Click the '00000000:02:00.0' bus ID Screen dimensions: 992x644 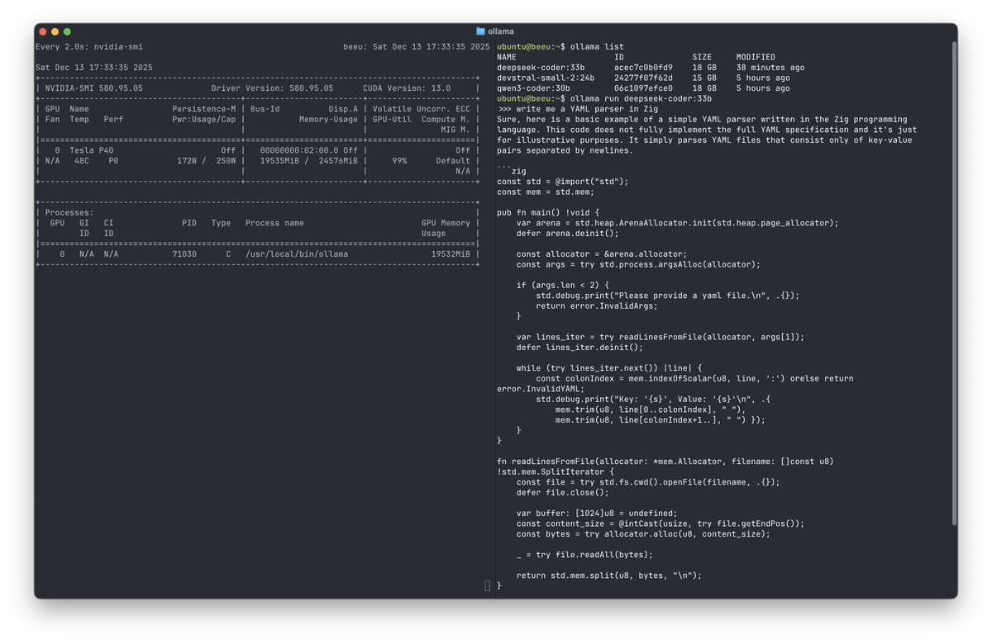tap(298, 150)
